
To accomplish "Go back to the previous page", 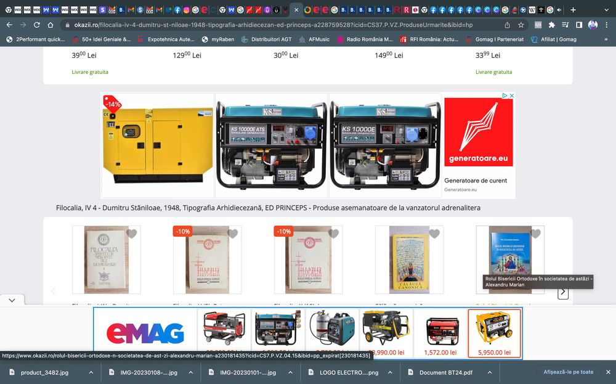I will [x=9, y=25].
